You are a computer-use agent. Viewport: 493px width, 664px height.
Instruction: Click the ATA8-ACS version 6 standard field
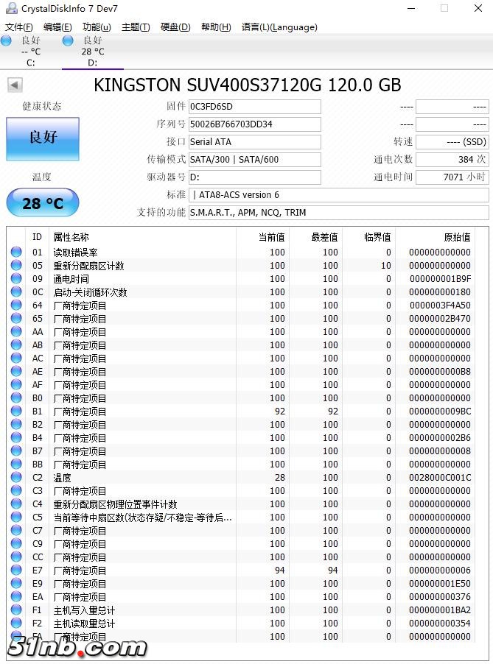coord(338,195)
